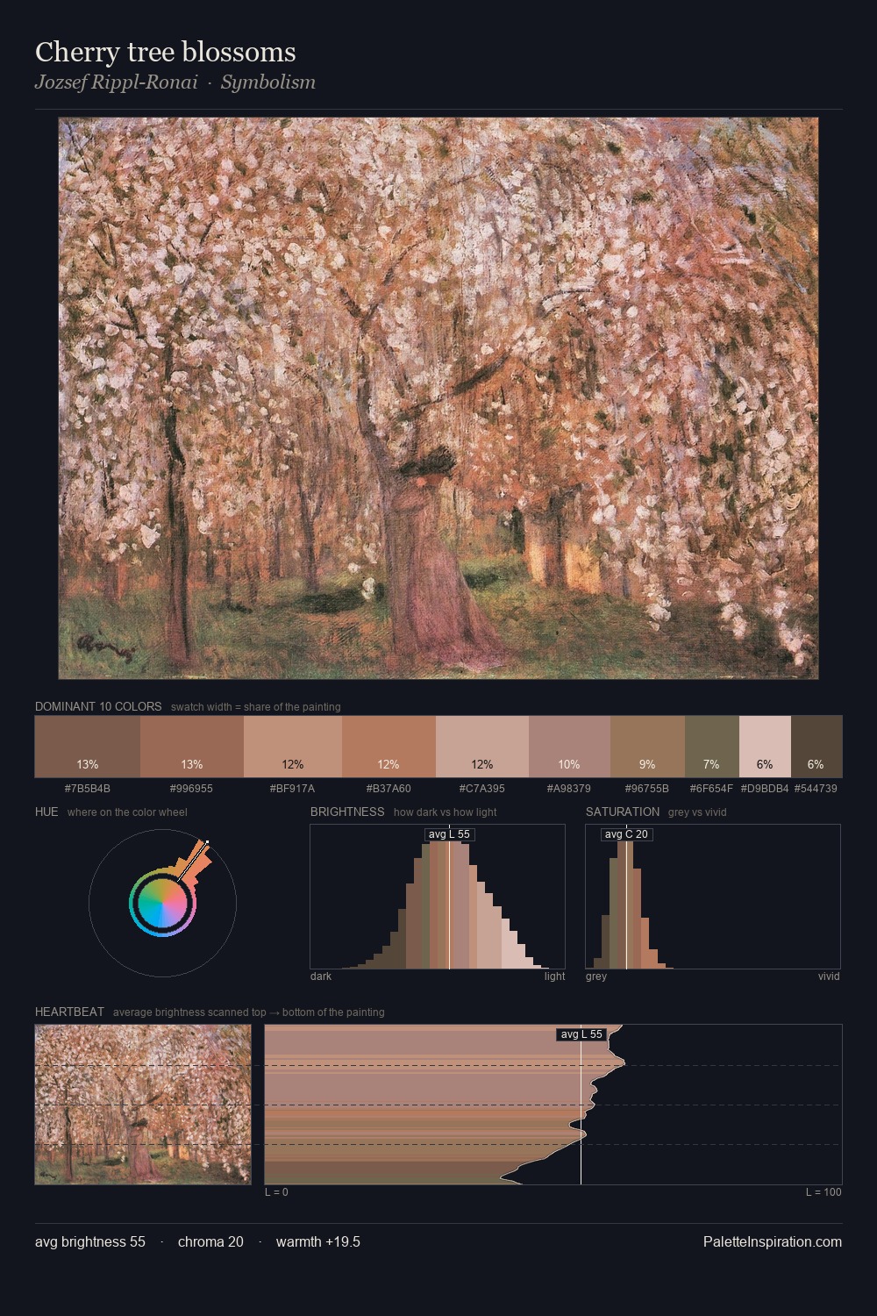Image resolution: width=877 pixels, height=1316 pixels.
Task: Click hex code '#B37A60' text
Action: (389, 789)
